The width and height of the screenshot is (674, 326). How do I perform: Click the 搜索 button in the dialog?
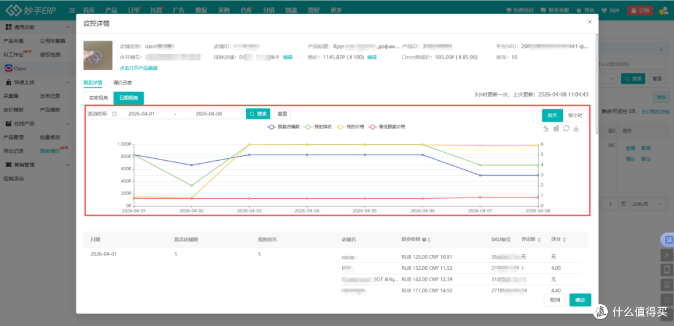point(258,114)
